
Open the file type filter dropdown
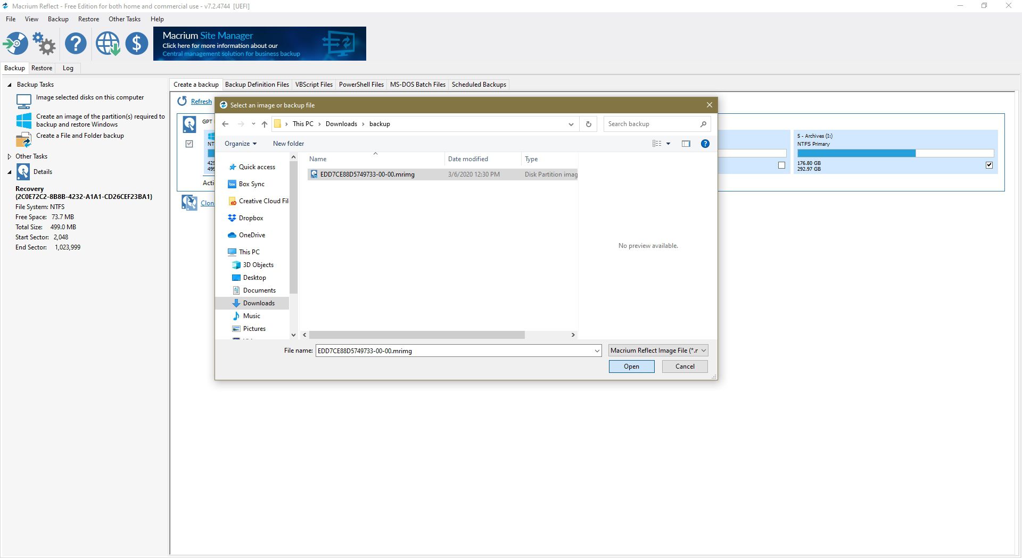tap(658, 351)
